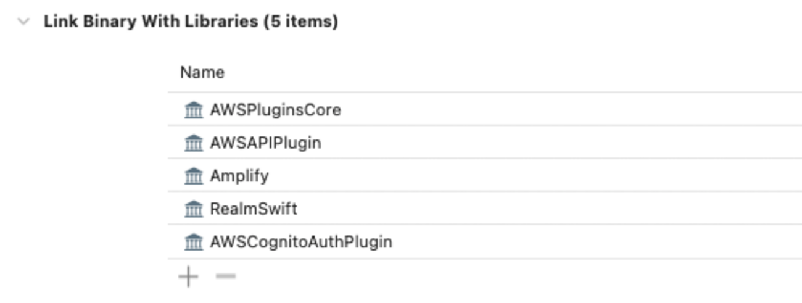802x303 pixels.
Task: Click the Link Binary With Libraries title
Action: pos(191,22)
